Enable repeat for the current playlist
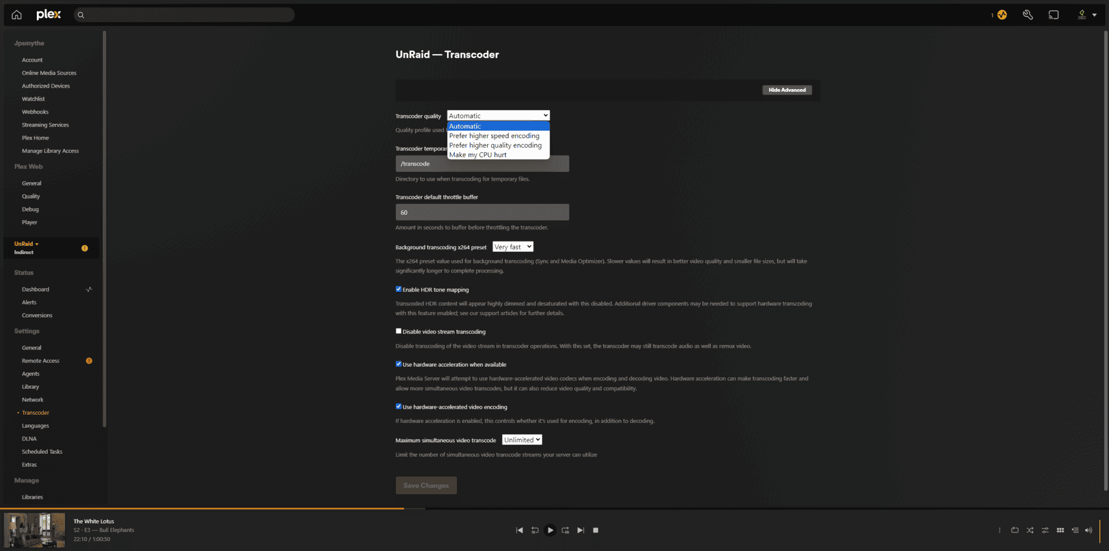The image size is (1109, 551). coord(1015,530)
